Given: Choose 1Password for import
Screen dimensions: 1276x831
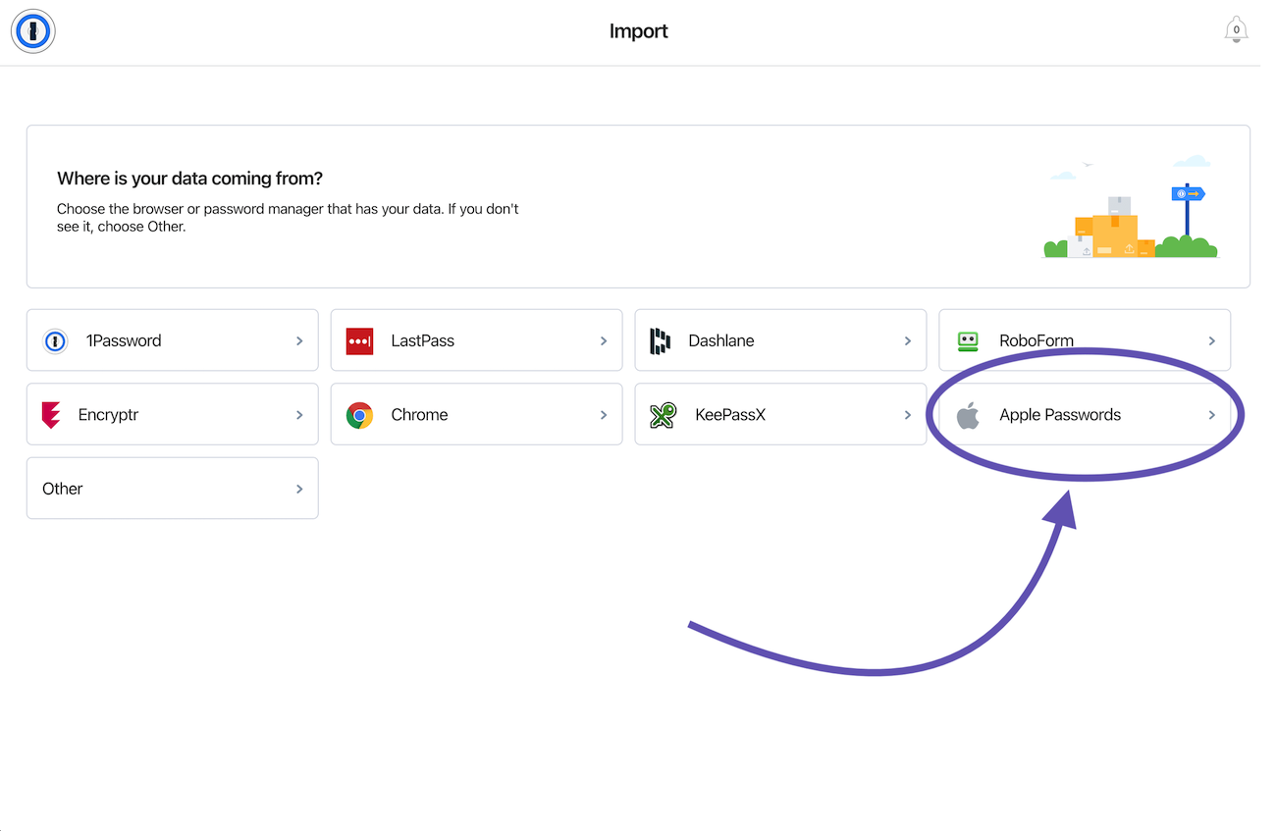Looking at the screenshot, I should (172, 340).
